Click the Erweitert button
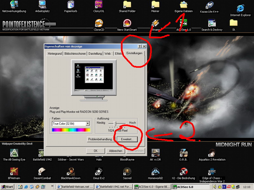 point(127,139)
